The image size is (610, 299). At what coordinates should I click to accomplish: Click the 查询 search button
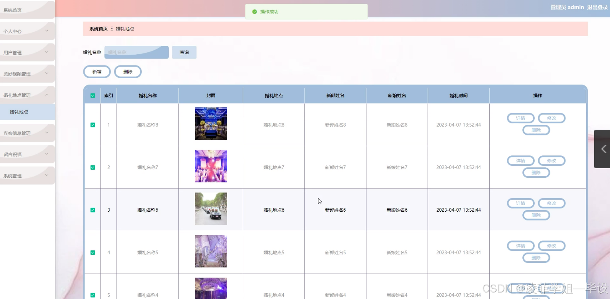click(x=184, y=52)
